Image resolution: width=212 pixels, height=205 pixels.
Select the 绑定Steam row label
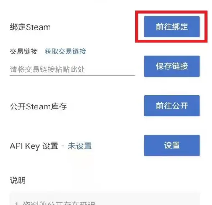pos(30,27)
